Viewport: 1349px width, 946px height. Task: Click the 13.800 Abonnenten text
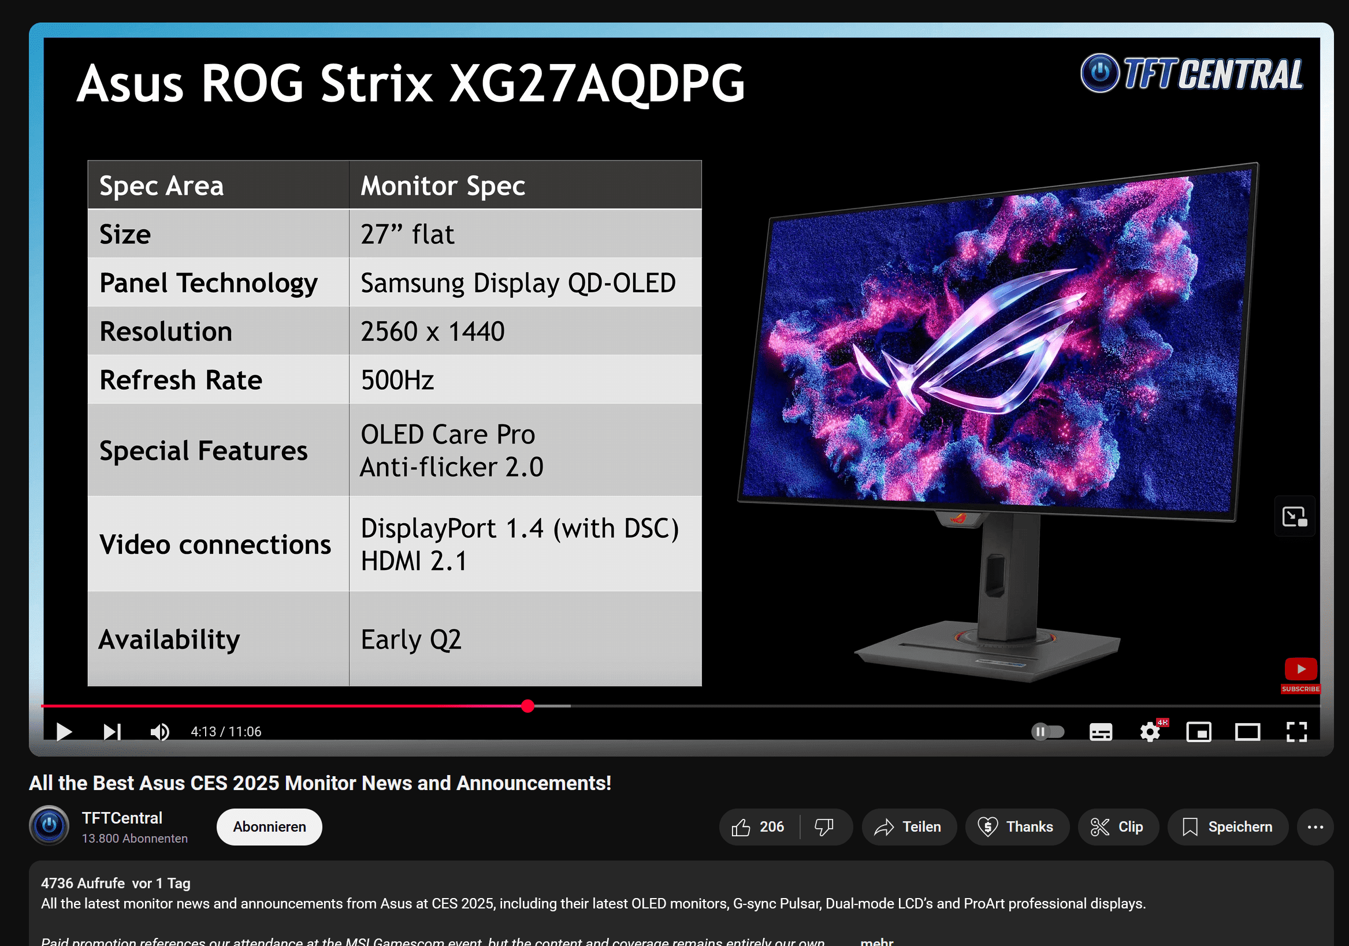tap(135, 839)
